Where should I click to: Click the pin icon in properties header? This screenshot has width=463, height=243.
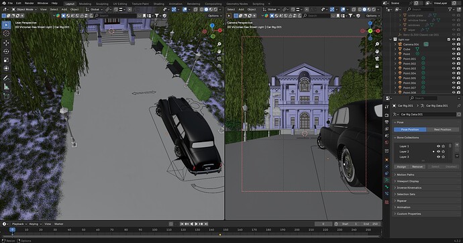[x=458, y=105]
